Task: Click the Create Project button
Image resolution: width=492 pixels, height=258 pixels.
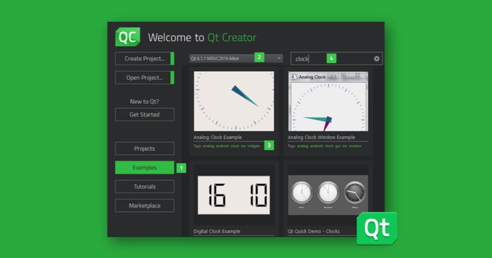Action: 145,59
